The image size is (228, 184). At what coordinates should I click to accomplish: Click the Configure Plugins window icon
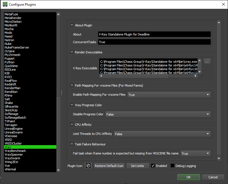[5, 4]
